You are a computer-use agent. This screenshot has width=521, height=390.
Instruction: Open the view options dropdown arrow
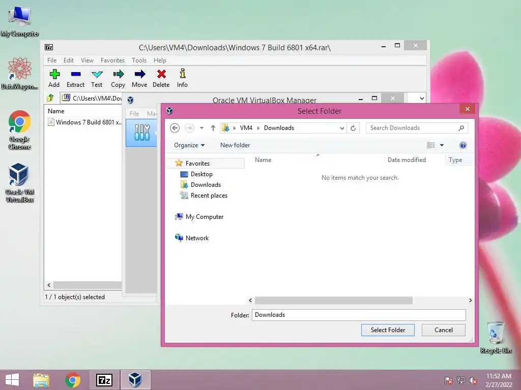(x=442, y=145)
